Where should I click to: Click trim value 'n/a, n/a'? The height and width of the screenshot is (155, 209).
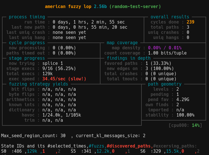pos(53,120)
